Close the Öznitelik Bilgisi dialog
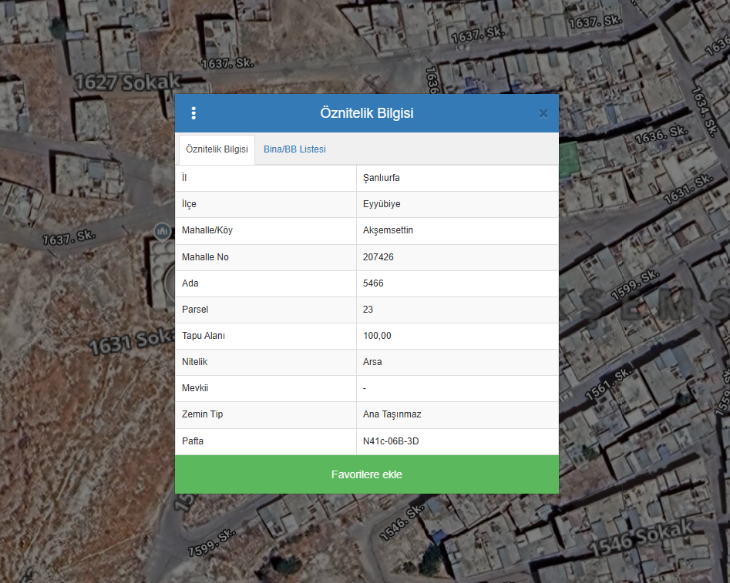Screen dimensions: 730x583 (543, 113)
